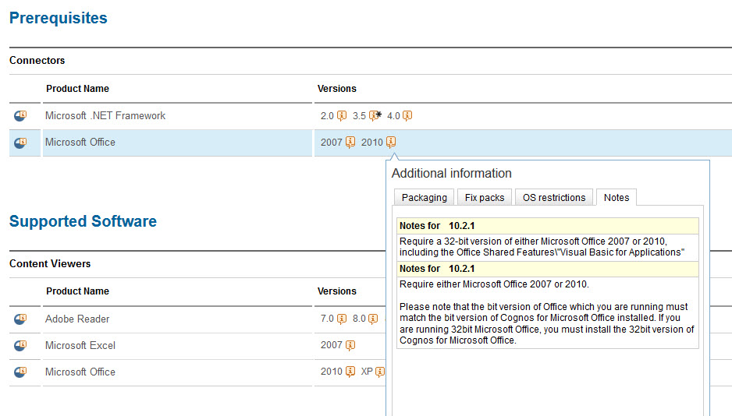This screenshot has width=732, height=416.
Task: Click Microsoft Office under Content Viewers
Action: coord(80,372)
